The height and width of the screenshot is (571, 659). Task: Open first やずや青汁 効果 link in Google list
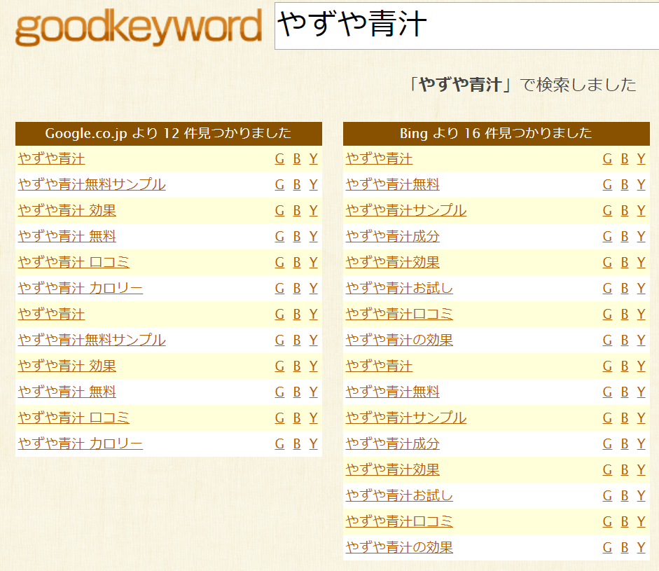click(x=67, y=210)
